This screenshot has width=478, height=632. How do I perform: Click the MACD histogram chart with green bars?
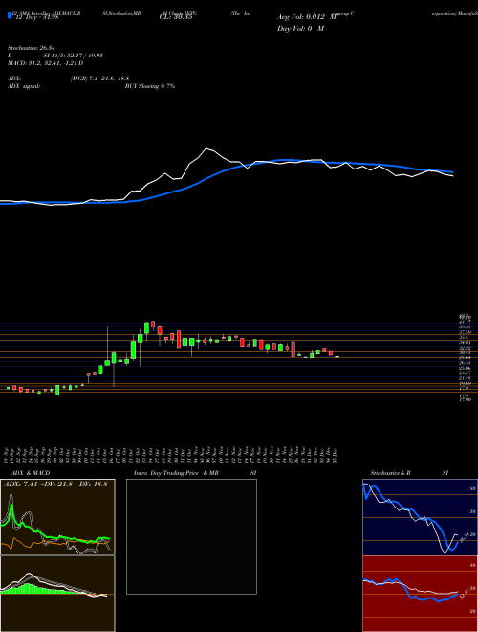point(57,594)
